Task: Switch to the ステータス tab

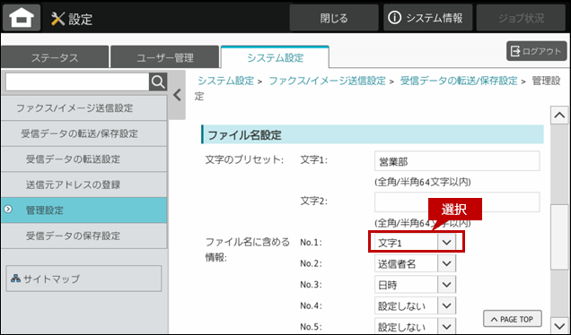Action: 55,57
